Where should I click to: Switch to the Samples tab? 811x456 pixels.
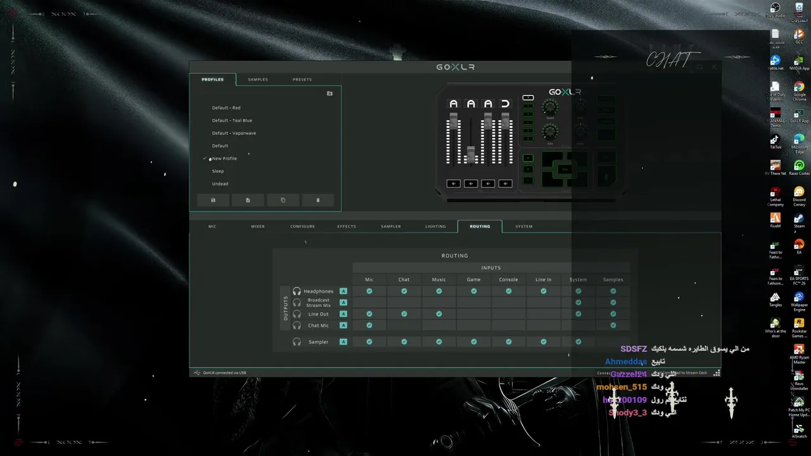coord(258,80)
